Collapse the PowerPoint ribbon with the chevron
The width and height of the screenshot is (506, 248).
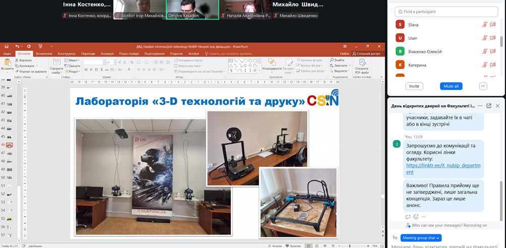(x=382, y=77)
